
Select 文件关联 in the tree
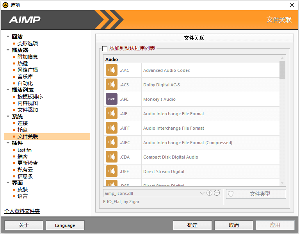47,136
